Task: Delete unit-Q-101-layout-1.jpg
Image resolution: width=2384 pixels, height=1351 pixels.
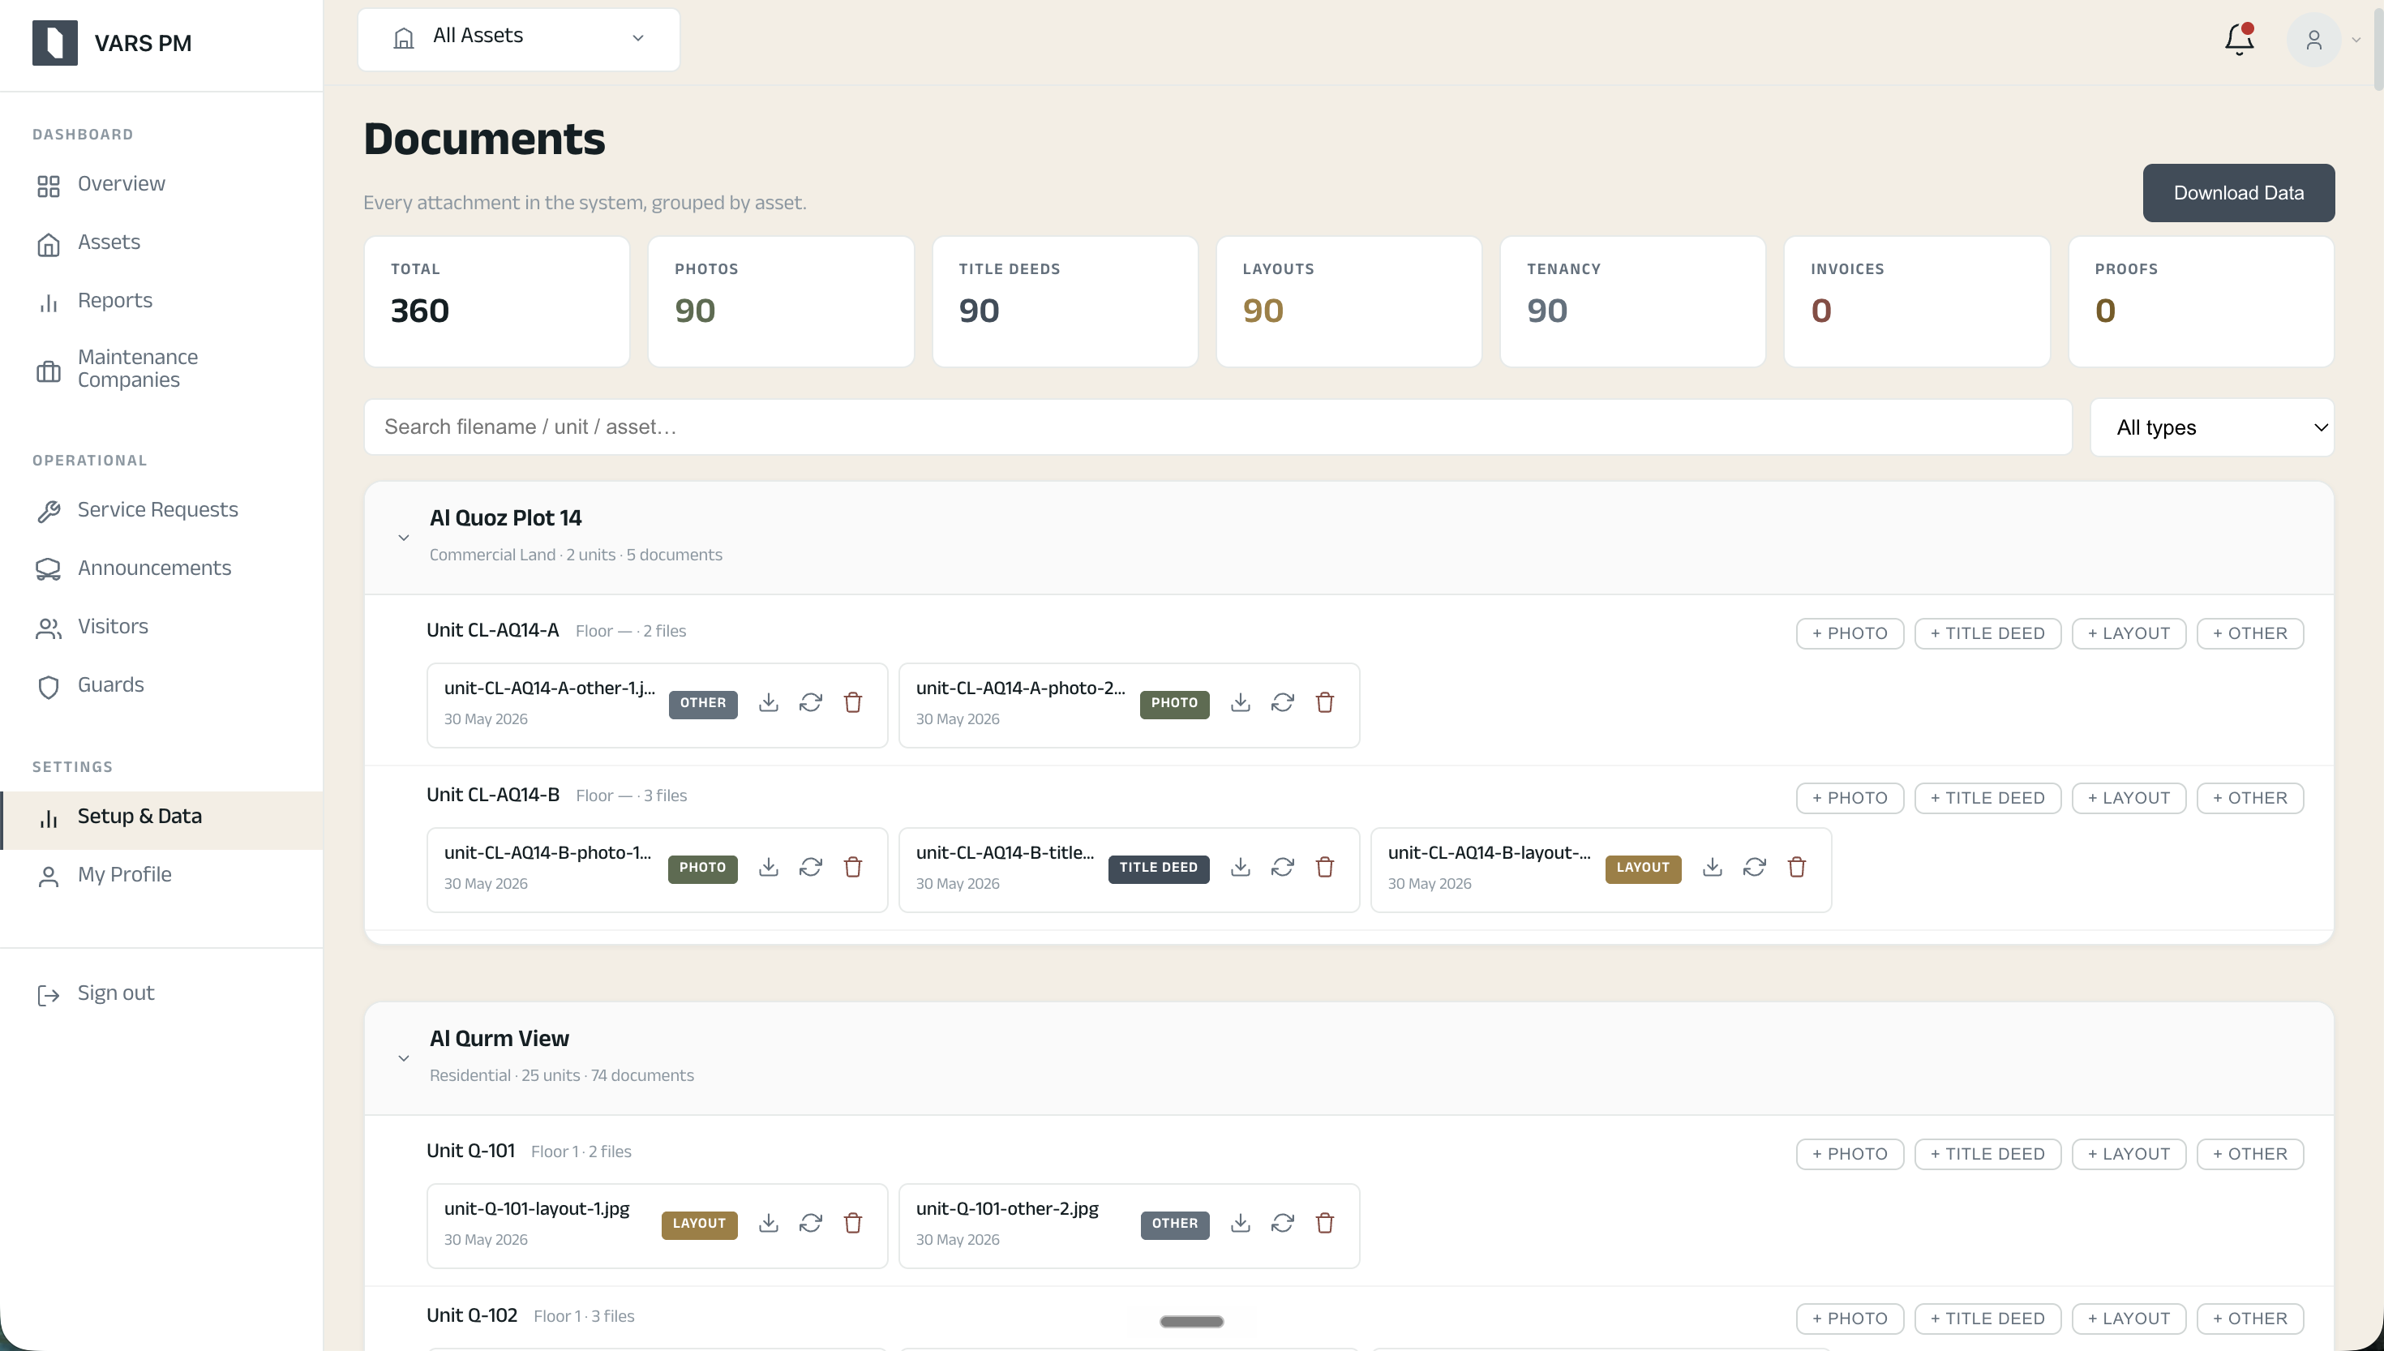Action: tap(853, 1223)
